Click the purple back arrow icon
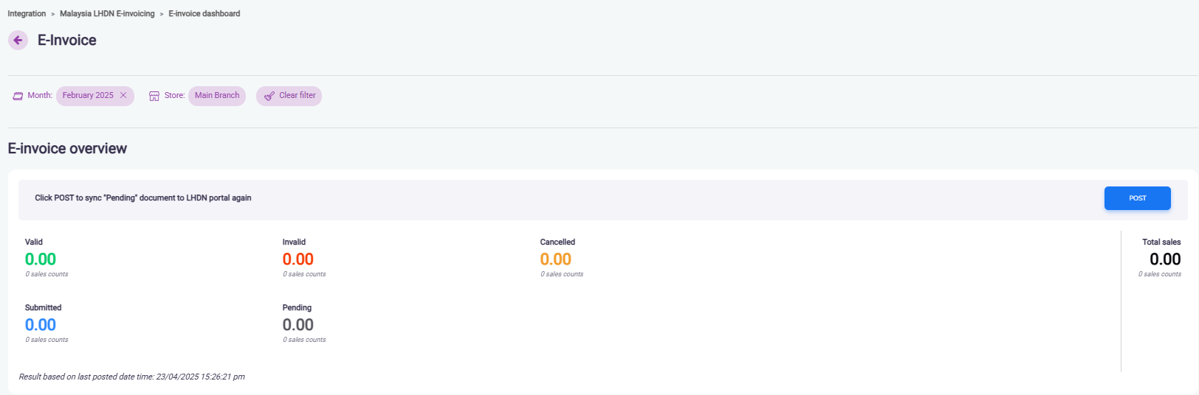Screen dimensions: 1199x395 click(18, 41)
